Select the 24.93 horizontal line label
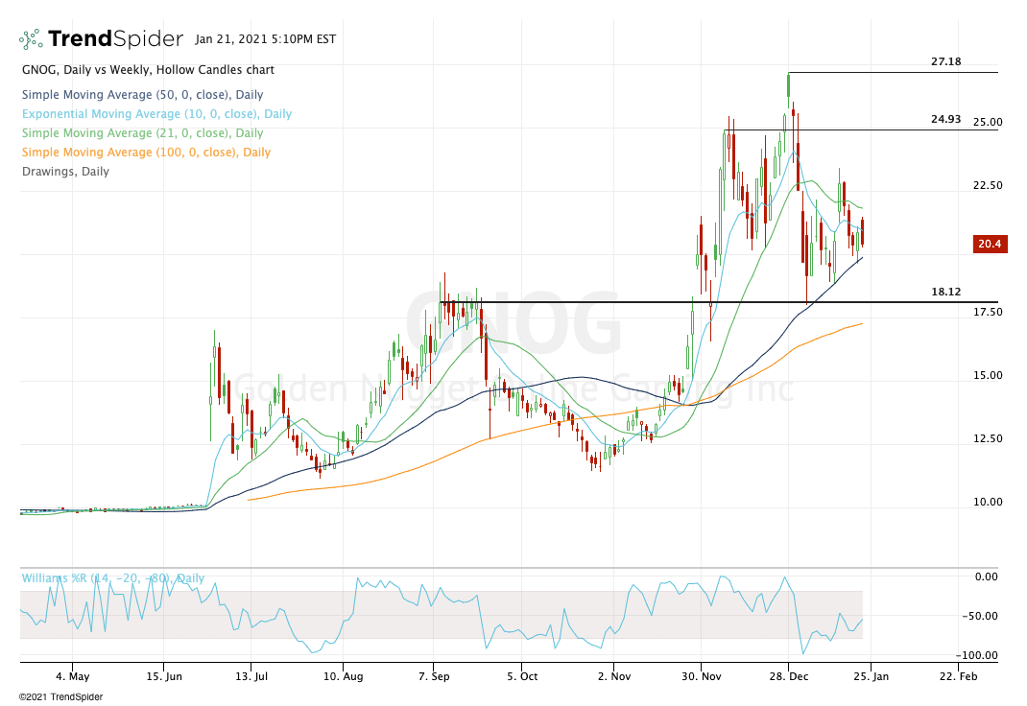The height and width of the screenshot is (706, 1027). pos(945,119)
